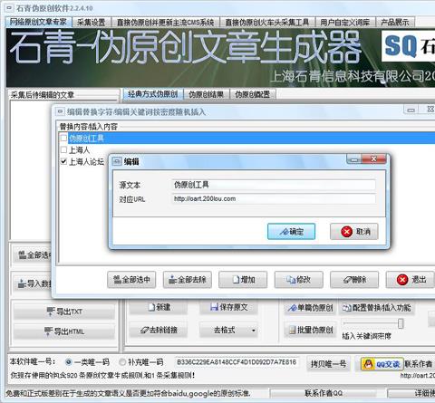Open the 去格式 dropdown arrow

[254, 331]
